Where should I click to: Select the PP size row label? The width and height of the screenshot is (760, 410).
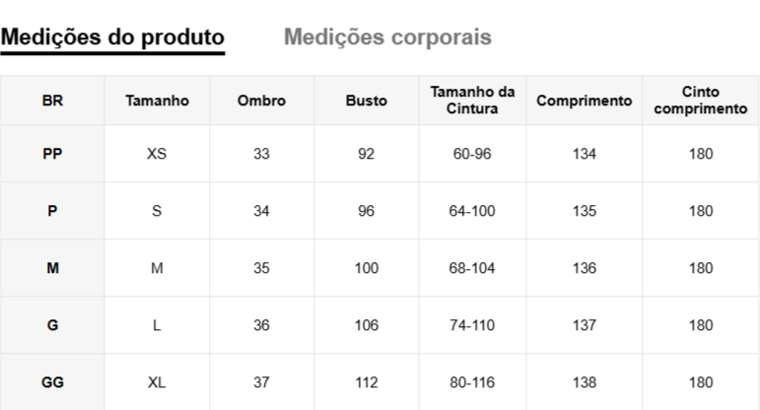(52, 154)
